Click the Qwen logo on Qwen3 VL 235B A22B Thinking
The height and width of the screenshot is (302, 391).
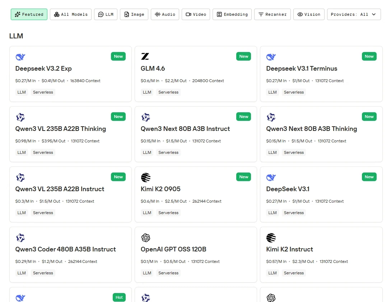(x=20, y=117)
